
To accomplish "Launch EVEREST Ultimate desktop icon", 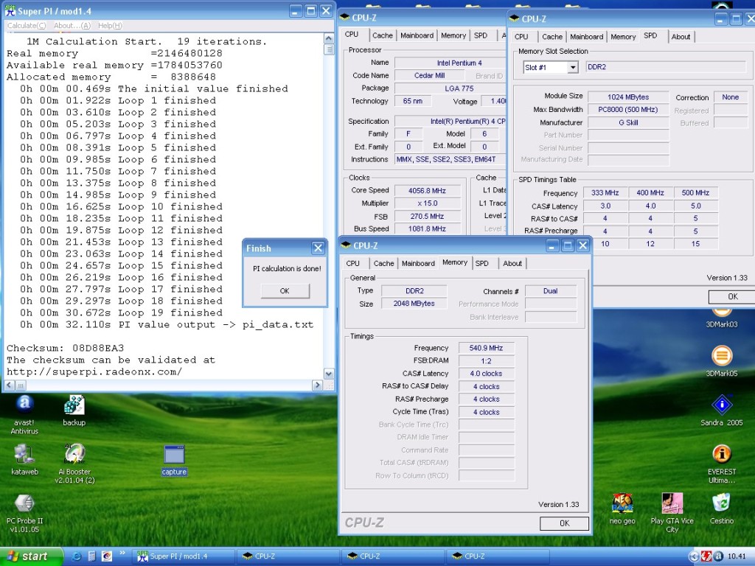I will pyautogui.click(x=721, y=464).
